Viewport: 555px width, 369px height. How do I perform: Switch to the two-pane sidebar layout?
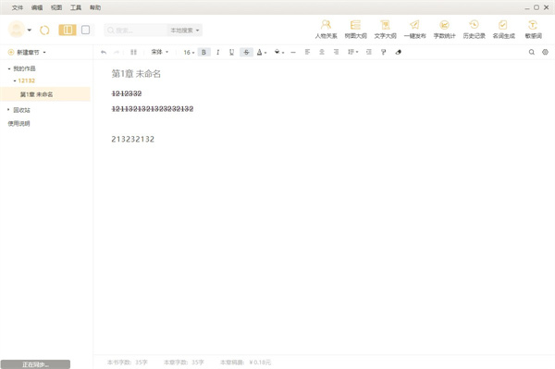68,31
